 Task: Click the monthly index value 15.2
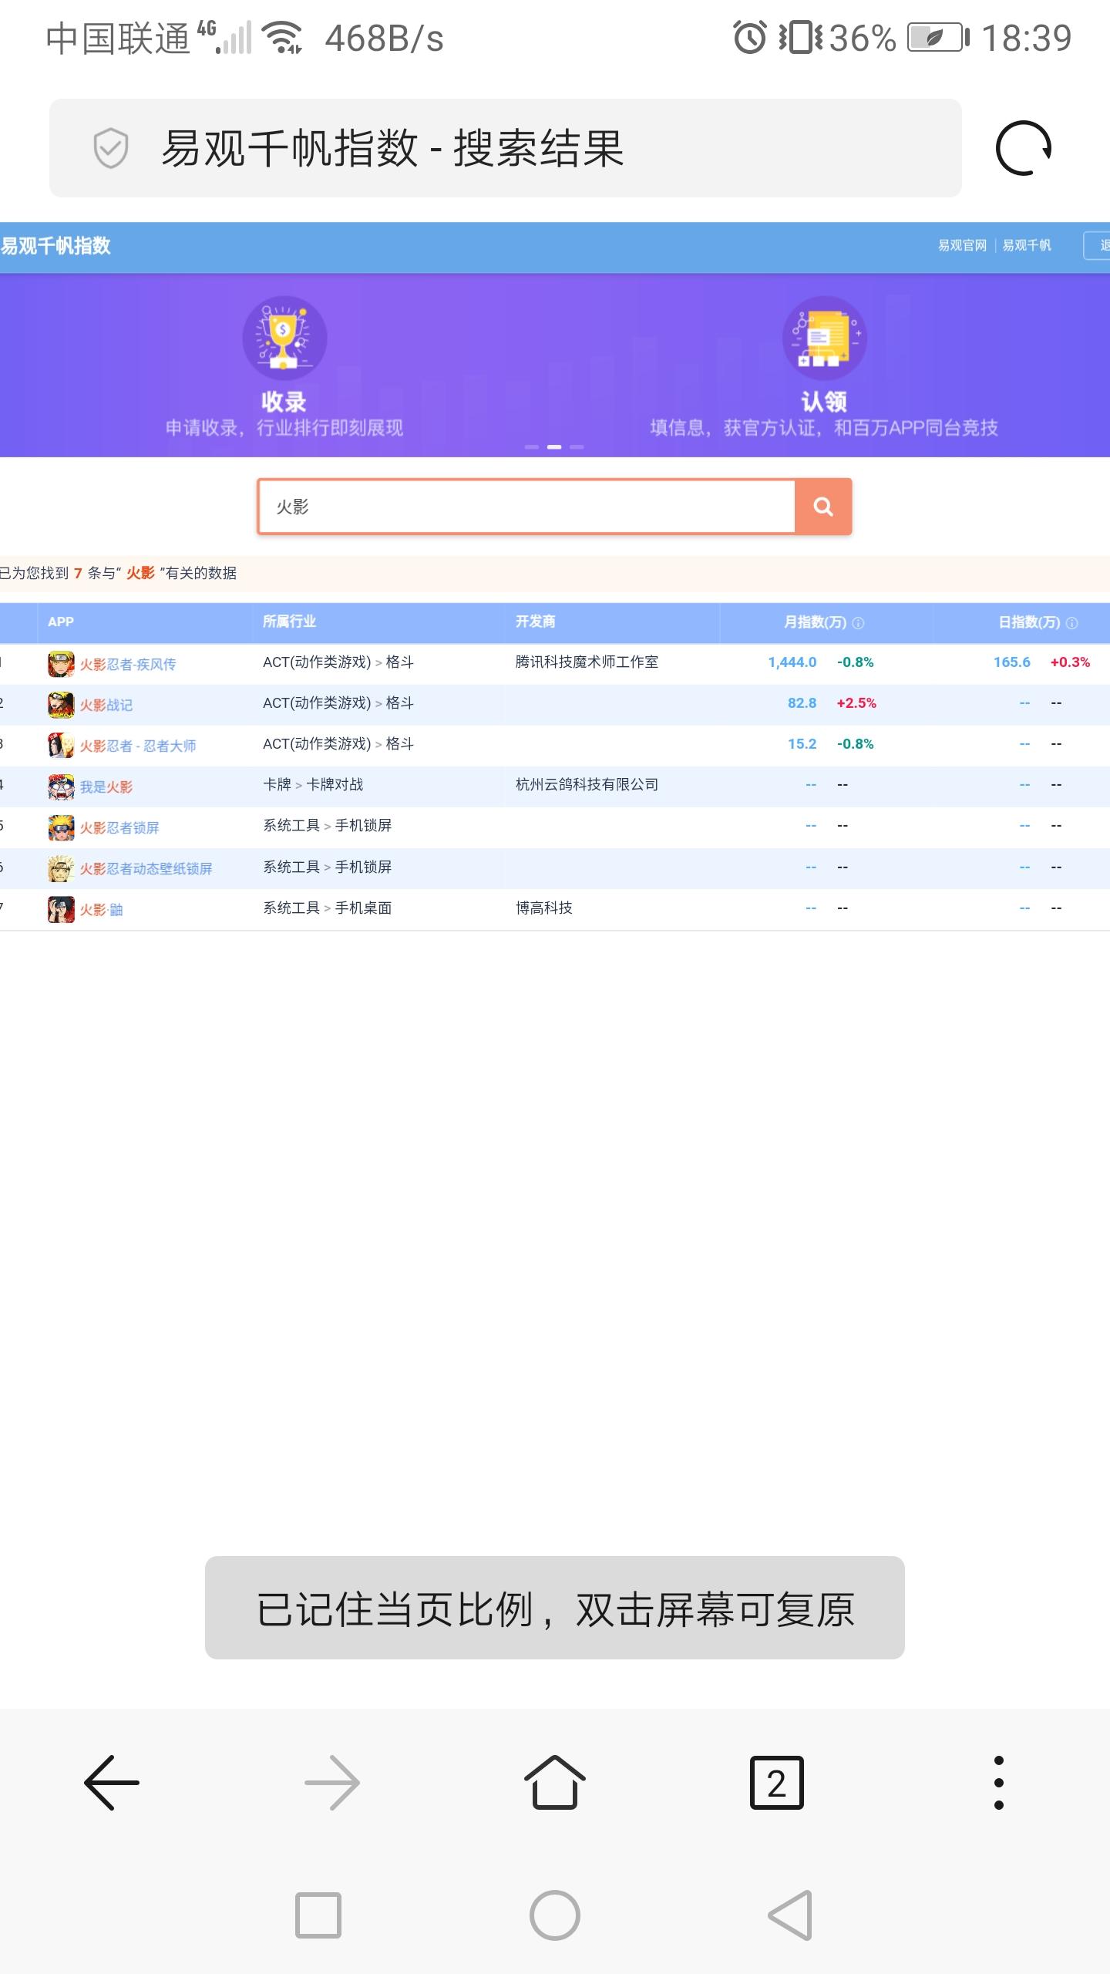[x=802, y=744]
